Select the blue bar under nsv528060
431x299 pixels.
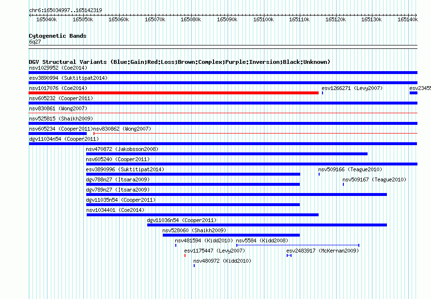pyautogui.click(x=231, y=235)
